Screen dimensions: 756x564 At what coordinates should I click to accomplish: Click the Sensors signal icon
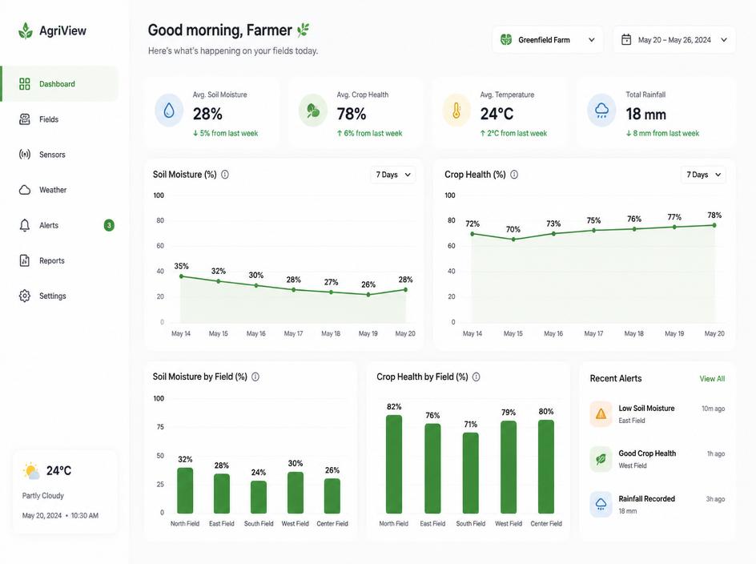pyautogui.click(x=25, y=155)
